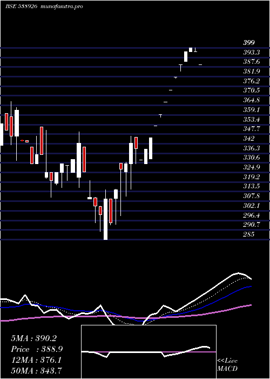Select the 290.7 price axis label

click(x=252, y=225)
